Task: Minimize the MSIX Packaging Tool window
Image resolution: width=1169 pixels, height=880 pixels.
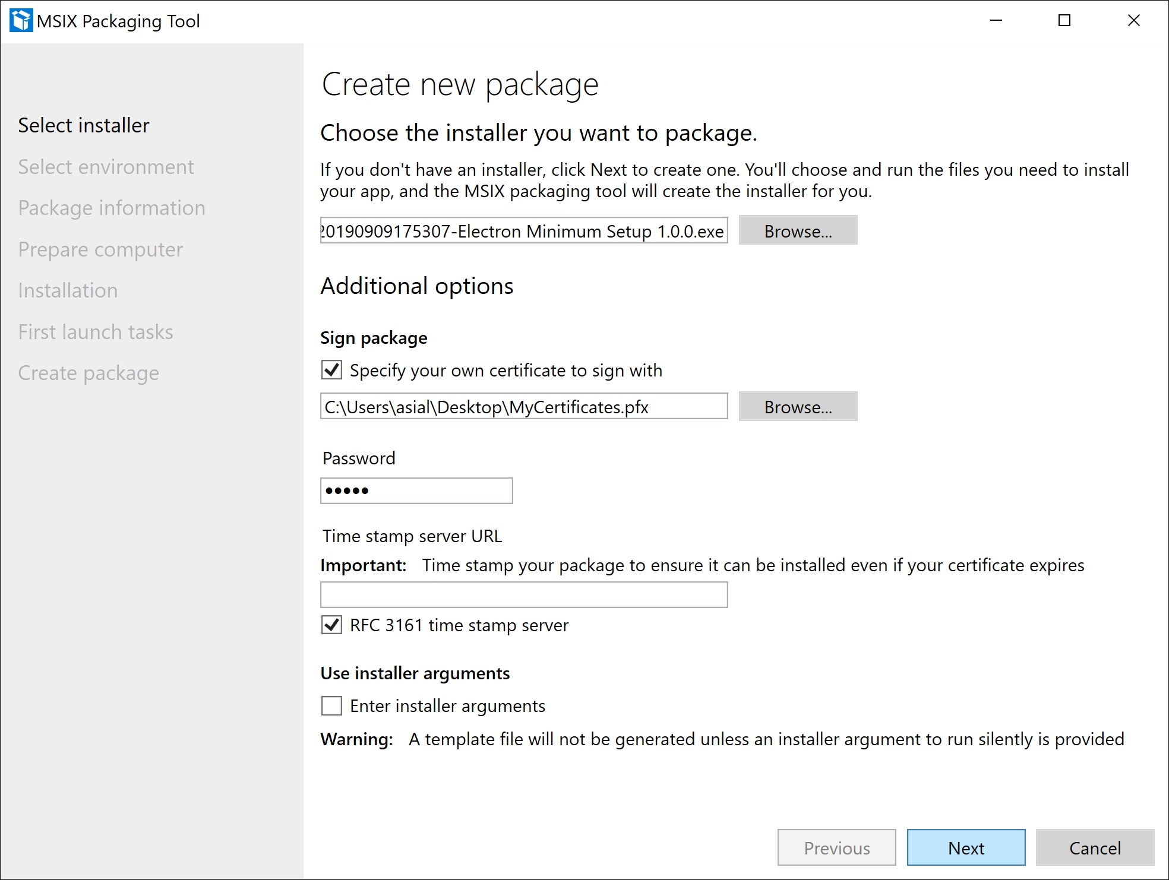Action: pyautogui.click(x=996, y=21)
